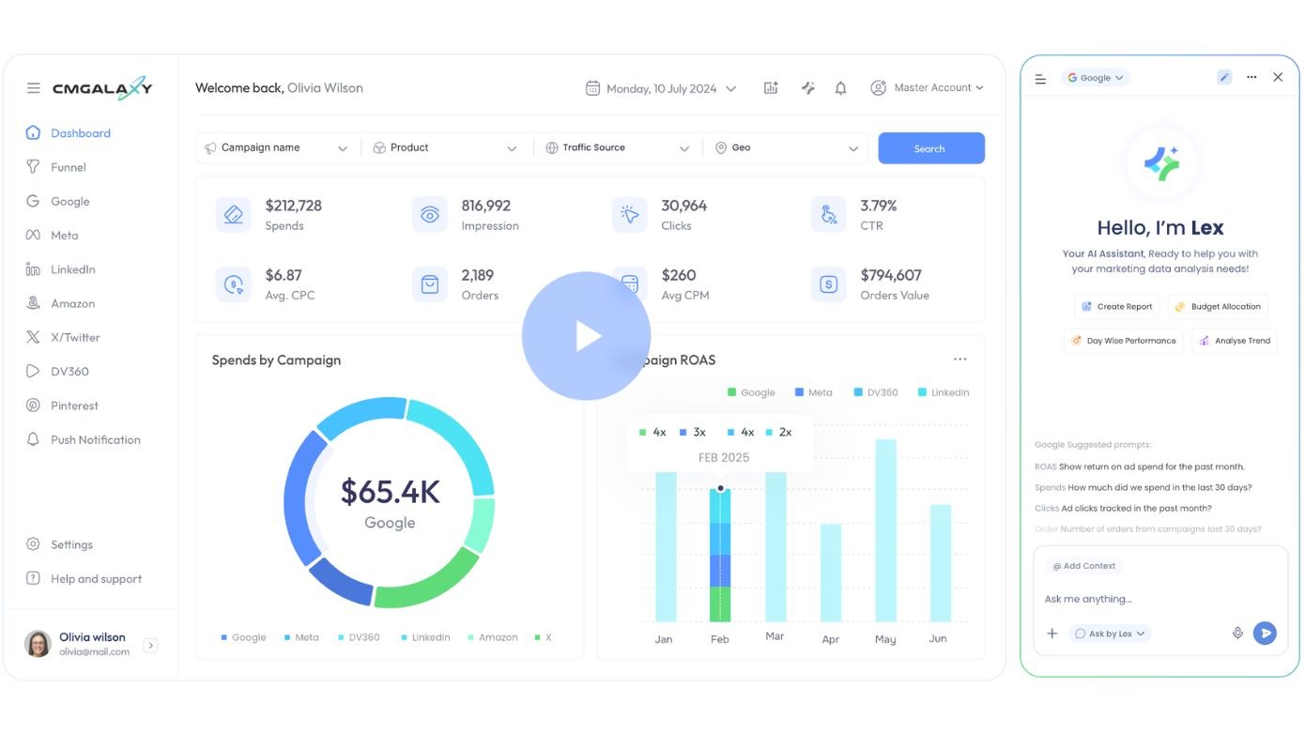Click the LinkedIn legend in ROAS chart

click(x=944, y=392)
